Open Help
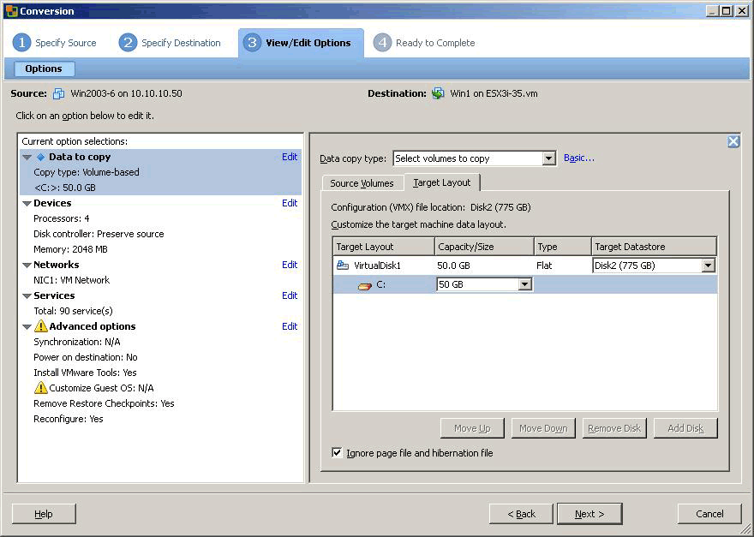Screen dimensions: 754x537 pos(44,514)
